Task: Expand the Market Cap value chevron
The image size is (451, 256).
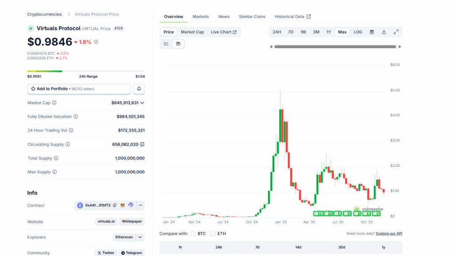Action: point(142,103)
